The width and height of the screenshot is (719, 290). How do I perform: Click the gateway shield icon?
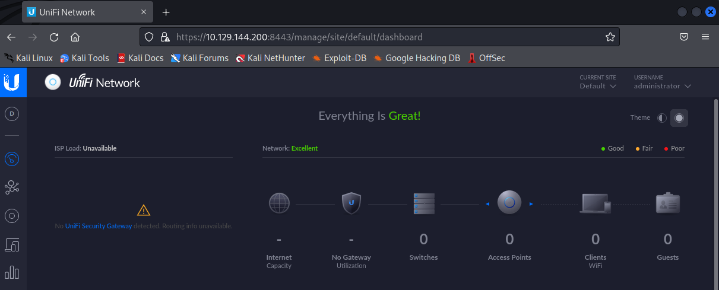pos(351,203)
